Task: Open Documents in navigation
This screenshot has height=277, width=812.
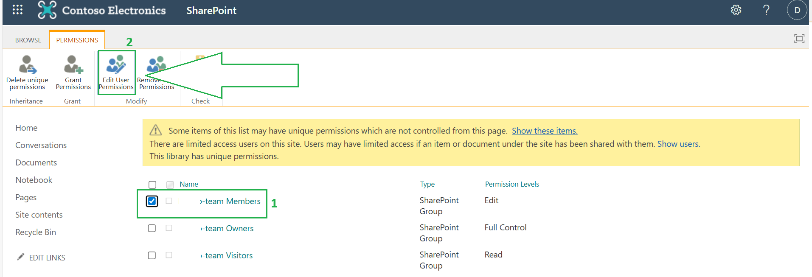Action: [36, 162]
